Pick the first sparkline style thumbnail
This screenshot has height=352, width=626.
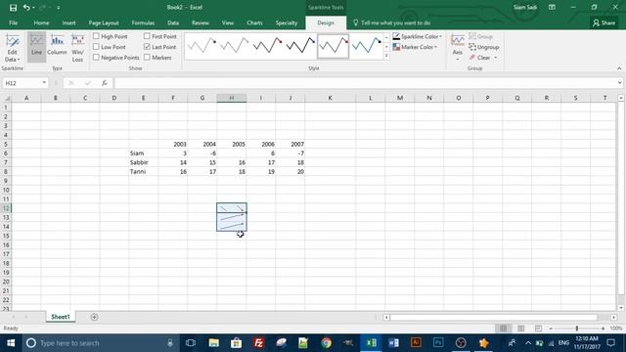pyautogui.click(x=201, y=46)
